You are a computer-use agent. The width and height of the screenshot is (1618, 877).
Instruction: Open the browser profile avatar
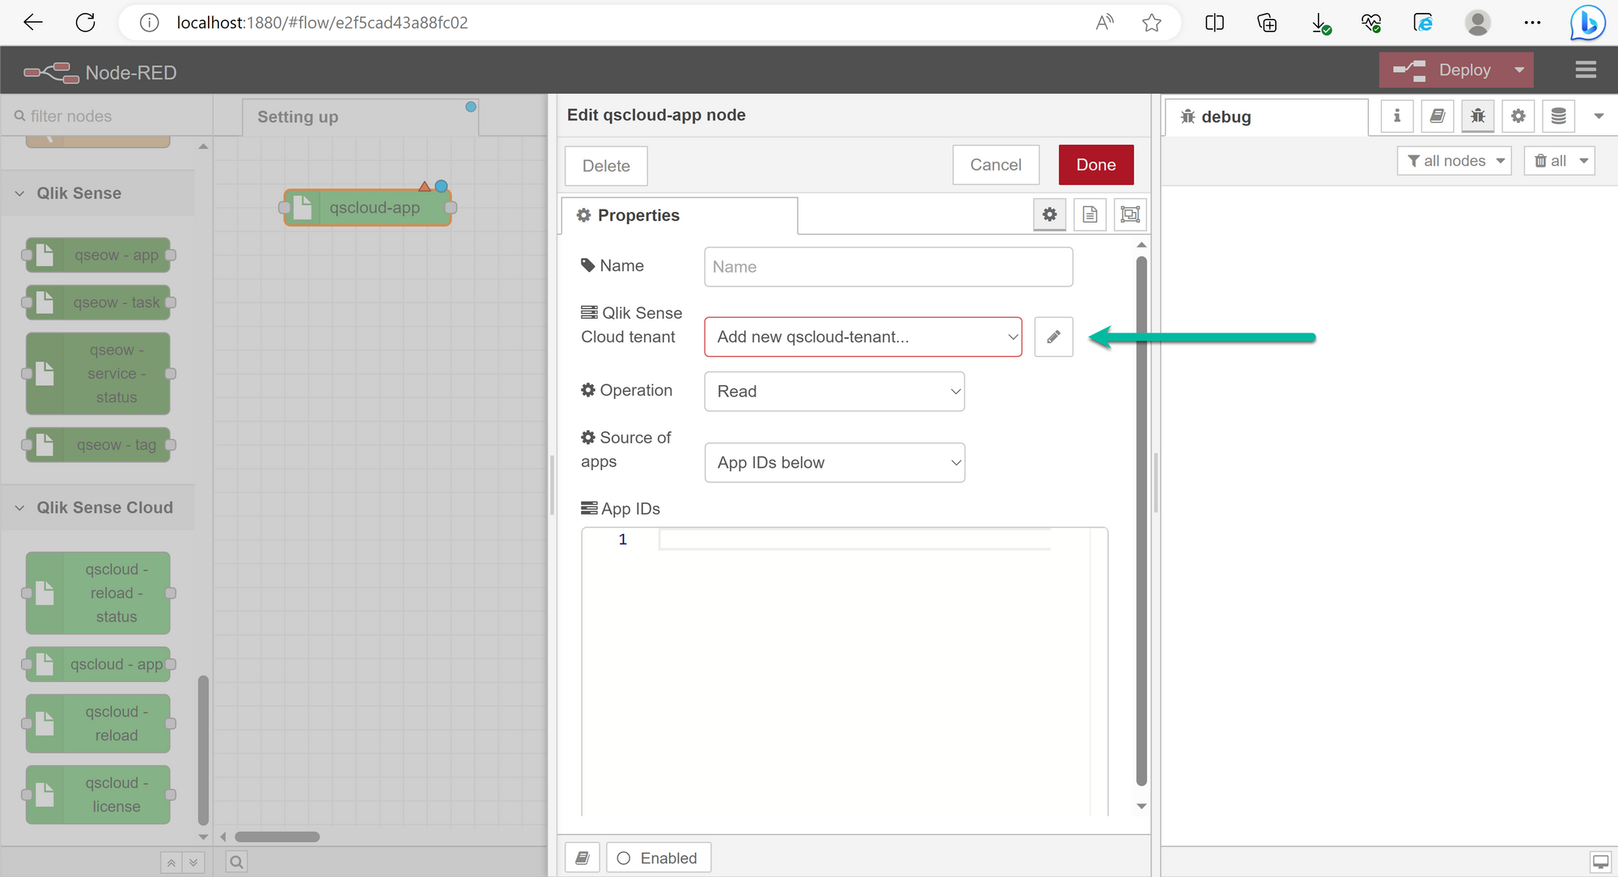[x=1477, y=23]
